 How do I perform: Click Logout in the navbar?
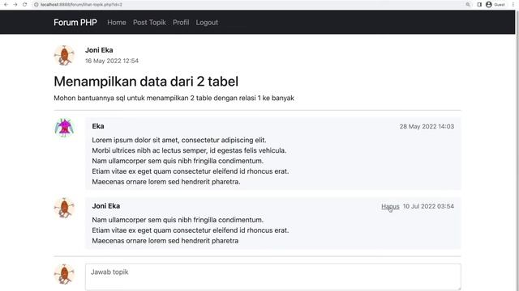pos(207,23)
